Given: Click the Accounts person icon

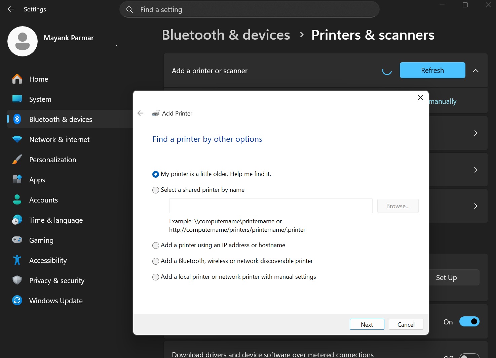Looking at the screenshot, I should (17, 200).
